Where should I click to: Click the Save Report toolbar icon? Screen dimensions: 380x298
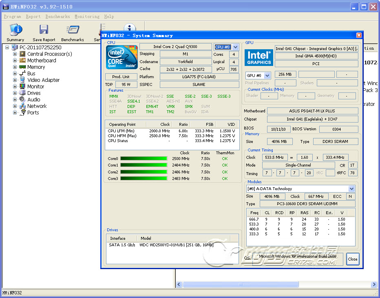click(x=44, y=30)
